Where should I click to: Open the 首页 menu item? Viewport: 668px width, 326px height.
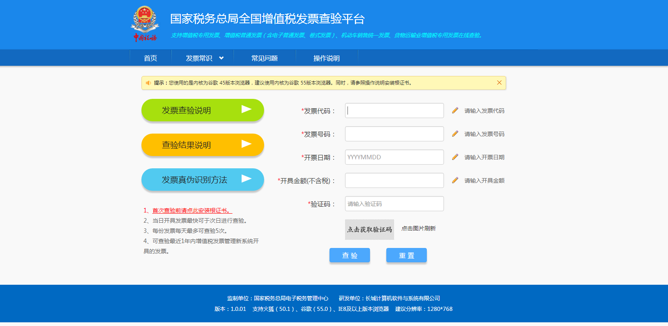pyautogui.click(x=150, y=58)
